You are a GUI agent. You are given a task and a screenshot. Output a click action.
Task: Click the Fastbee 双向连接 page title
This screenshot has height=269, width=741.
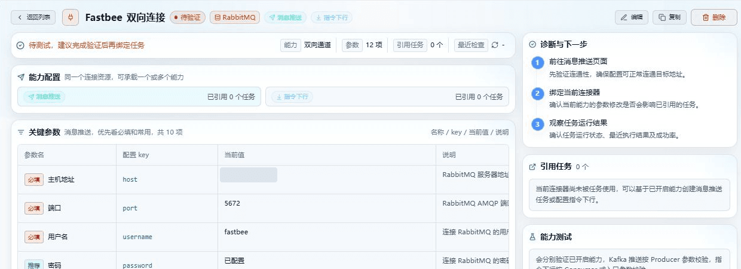tap(125, 17)
